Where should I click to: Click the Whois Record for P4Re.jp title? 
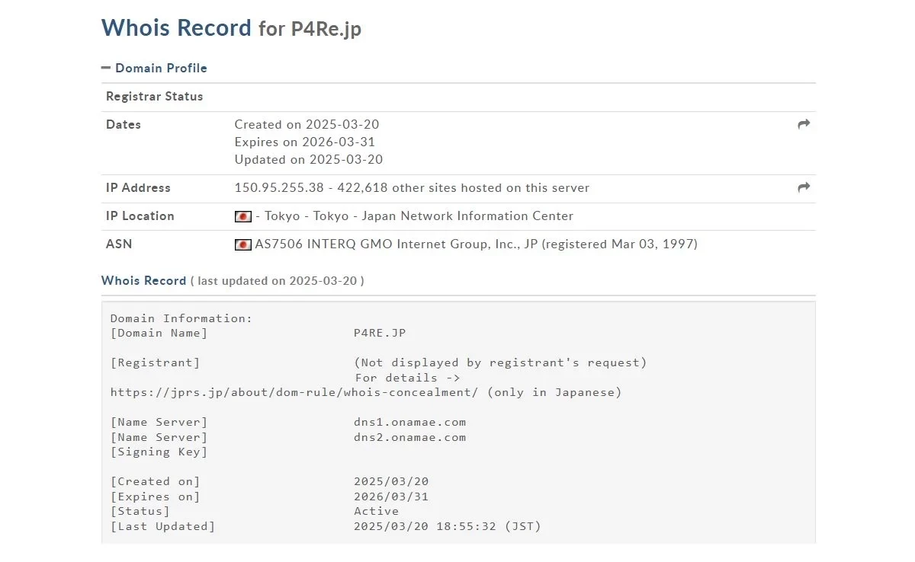pos(231,28)
